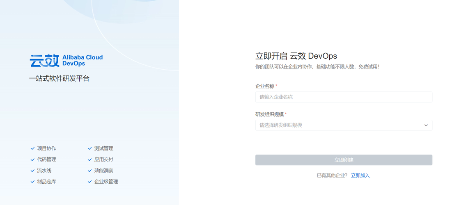
Task: Click the 一站式软件研发平台 tagline
Action: (59, 79)
